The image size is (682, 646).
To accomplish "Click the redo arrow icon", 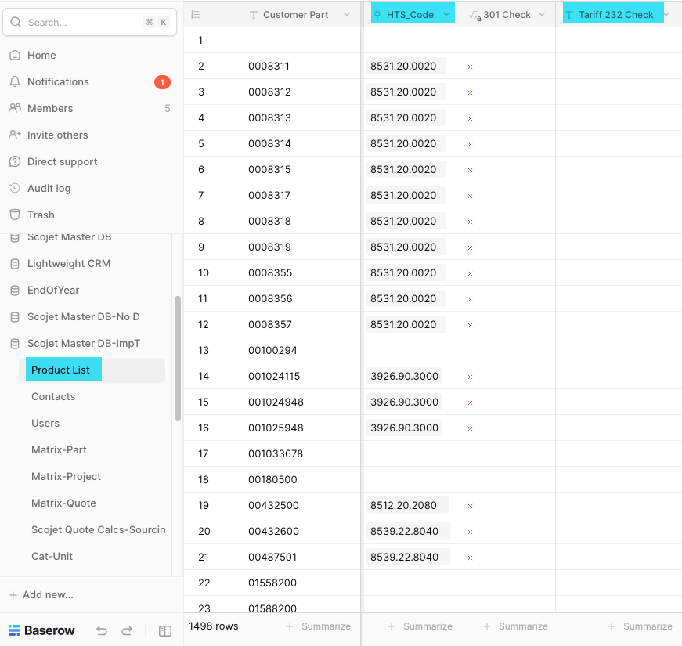I will 127,631.
